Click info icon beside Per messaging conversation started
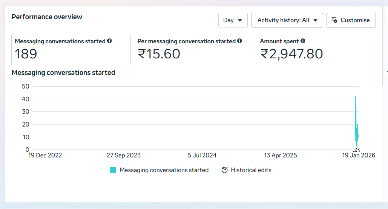The height and width of the screenshot is (209, 388). pyautogui.click(x=239, y=41)
